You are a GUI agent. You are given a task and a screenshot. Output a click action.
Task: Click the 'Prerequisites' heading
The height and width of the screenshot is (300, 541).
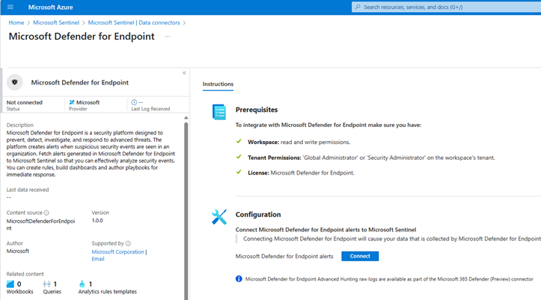[x=257, y=110]
